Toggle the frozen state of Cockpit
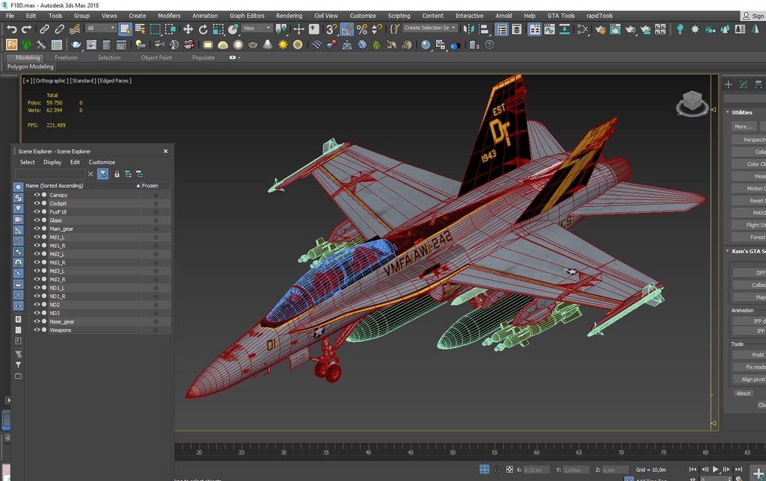 click(x=156, y=203)
